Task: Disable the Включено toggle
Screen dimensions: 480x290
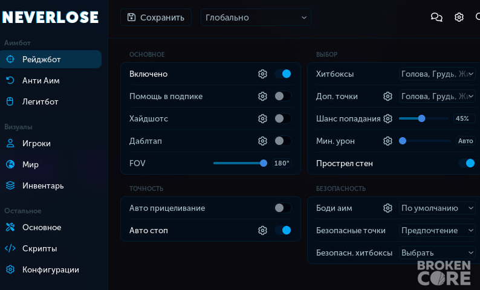Action: tap(283, 74)
